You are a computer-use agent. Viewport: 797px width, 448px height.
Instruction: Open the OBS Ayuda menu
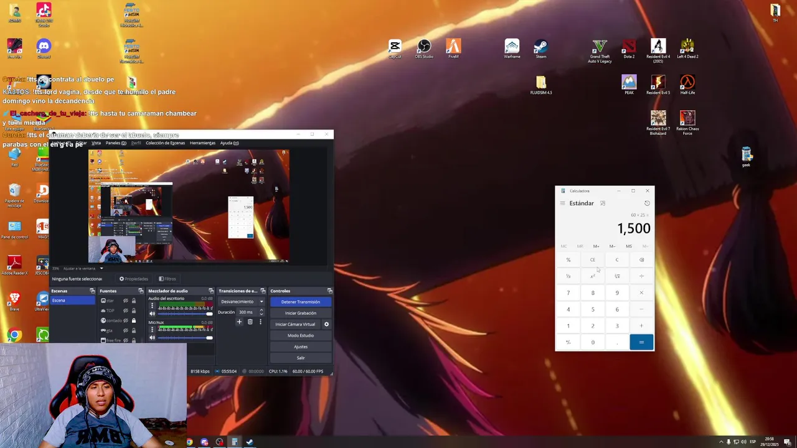click(x=229, y=143)
